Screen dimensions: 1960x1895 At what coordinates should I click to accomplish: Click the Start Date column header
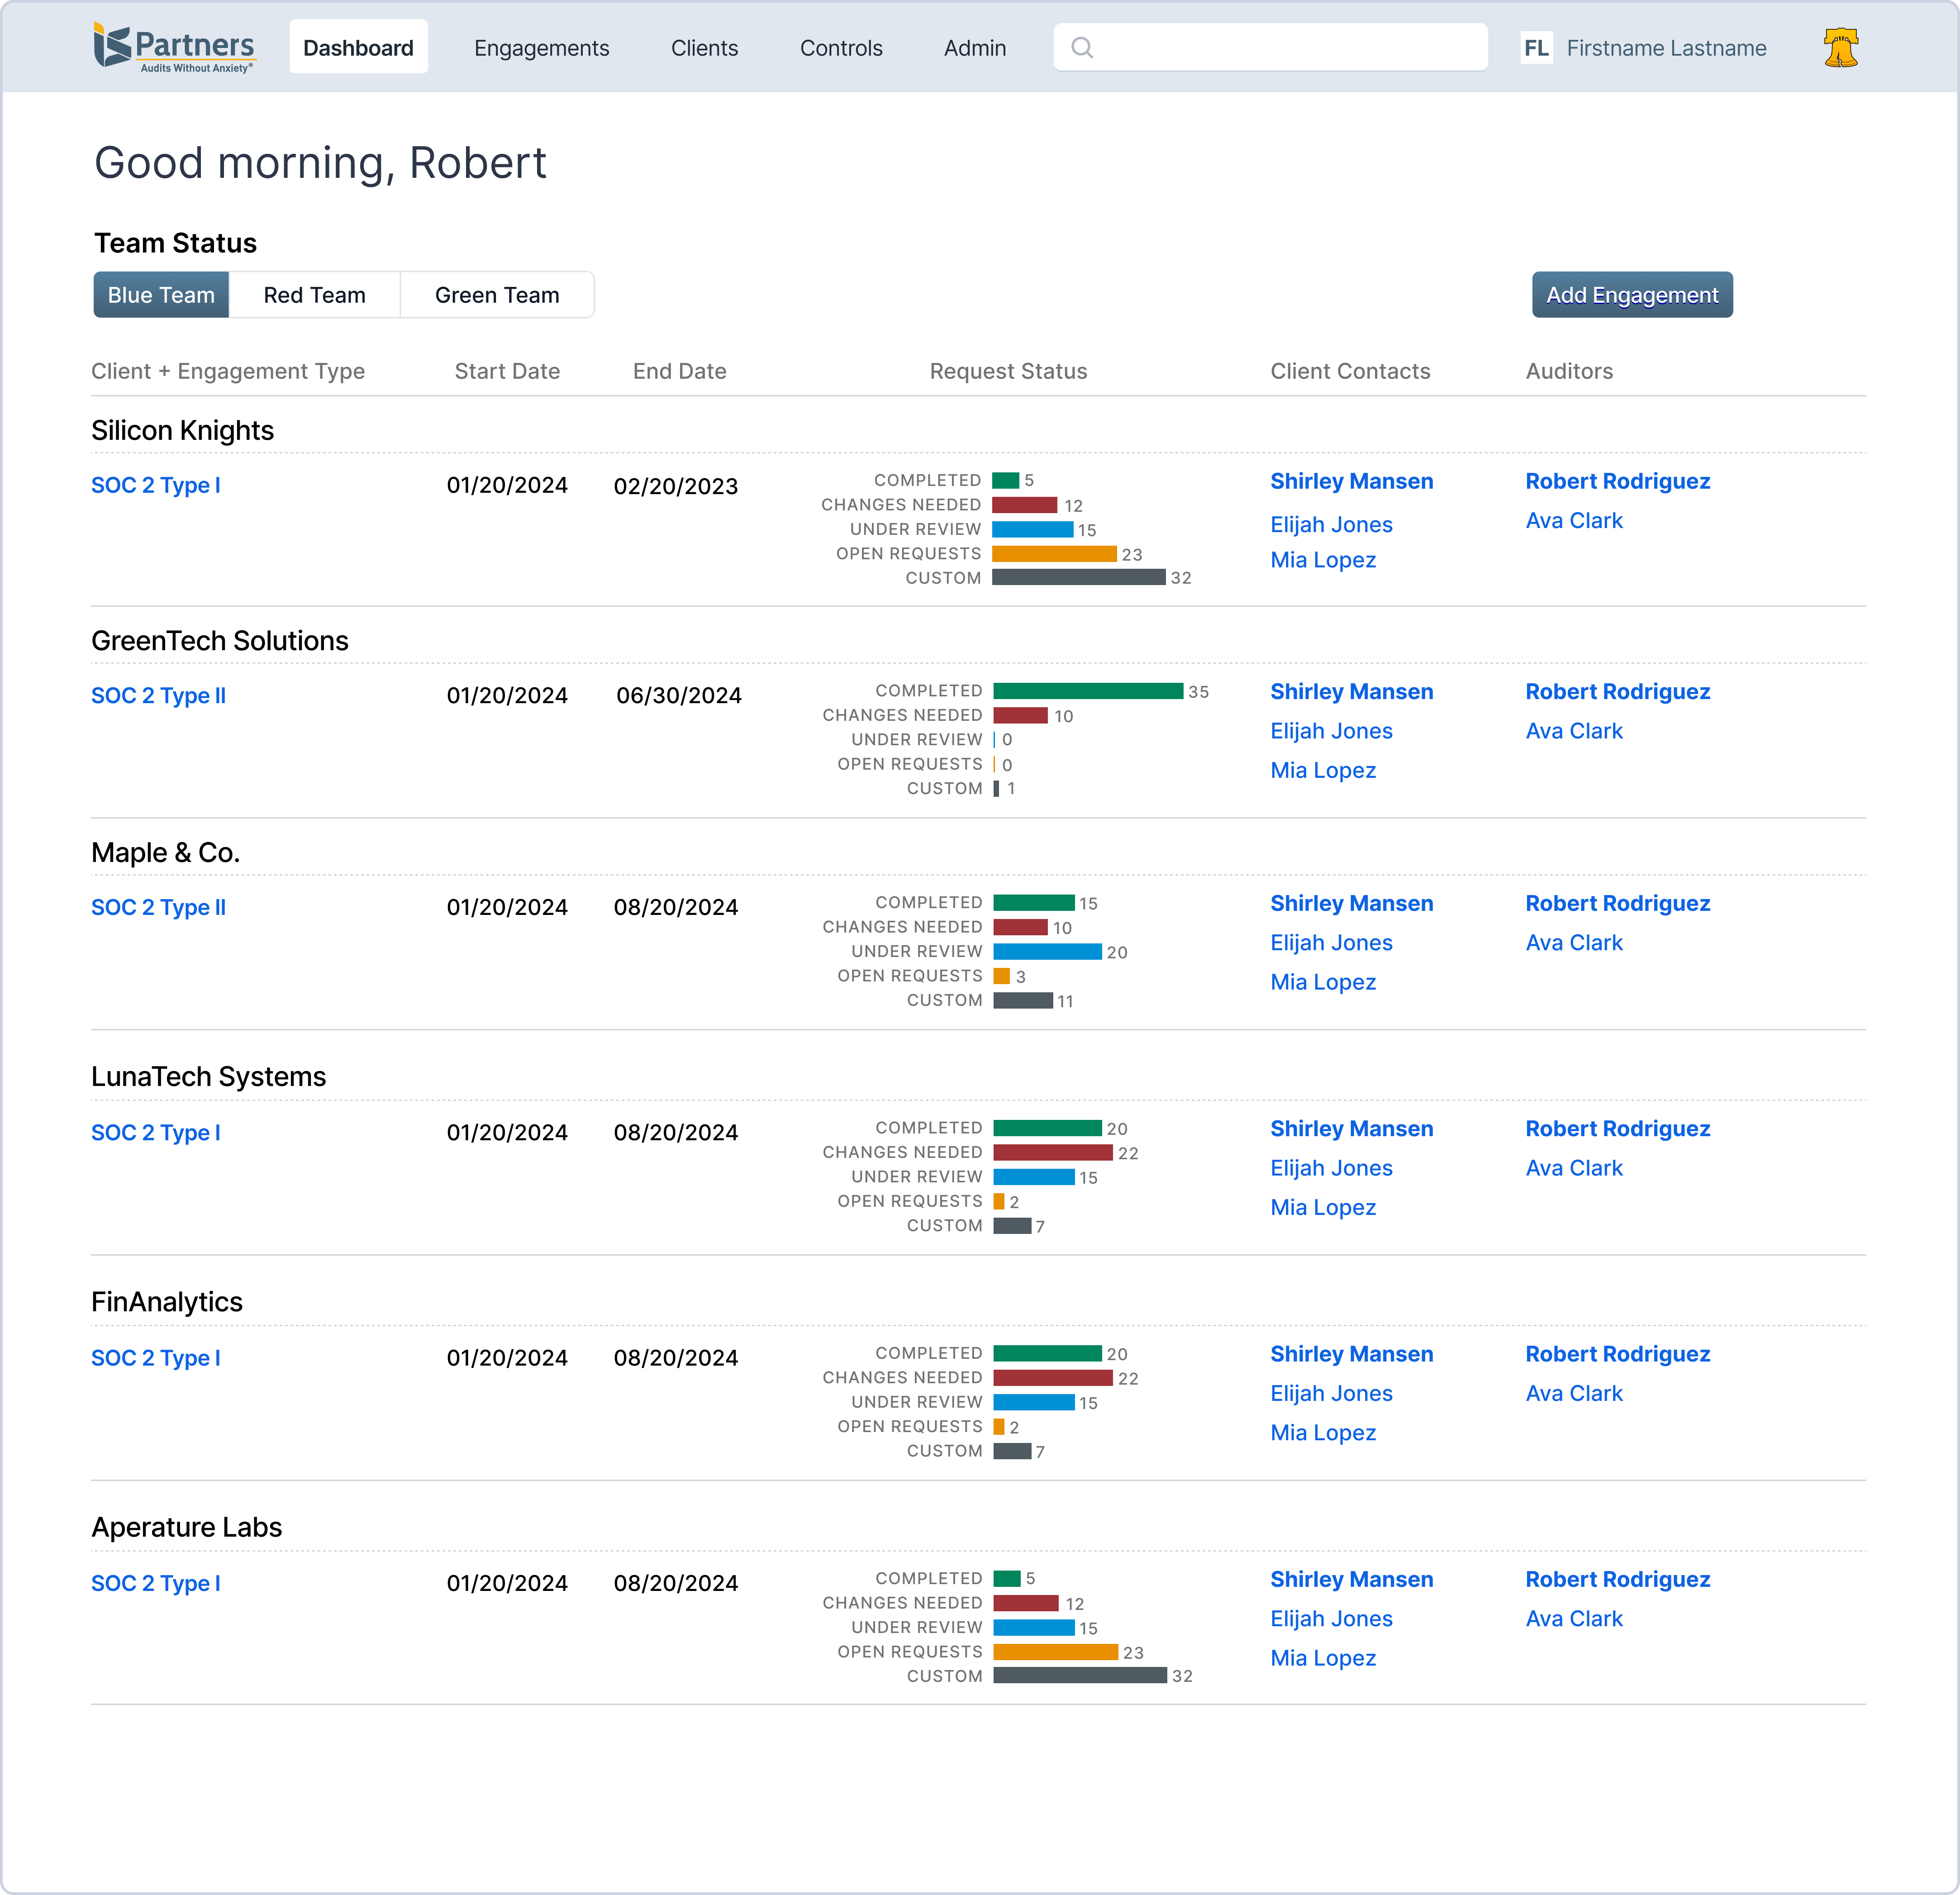(x=507, y=371)
